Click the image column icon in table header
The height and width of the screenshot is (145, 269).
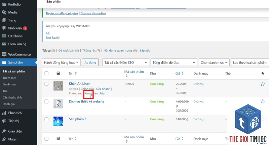click(x=58, y=73)
